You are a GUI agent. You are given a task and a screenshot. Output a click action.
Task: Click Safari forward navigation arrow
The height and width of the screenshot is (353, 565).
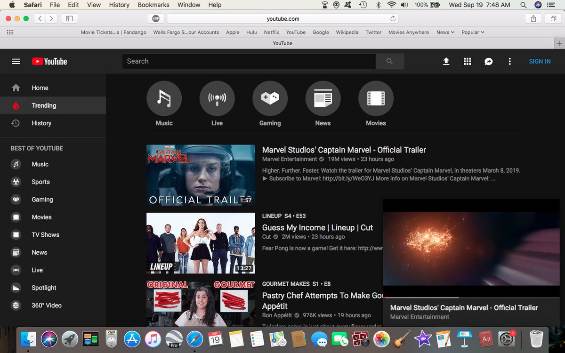click(51, 18)
